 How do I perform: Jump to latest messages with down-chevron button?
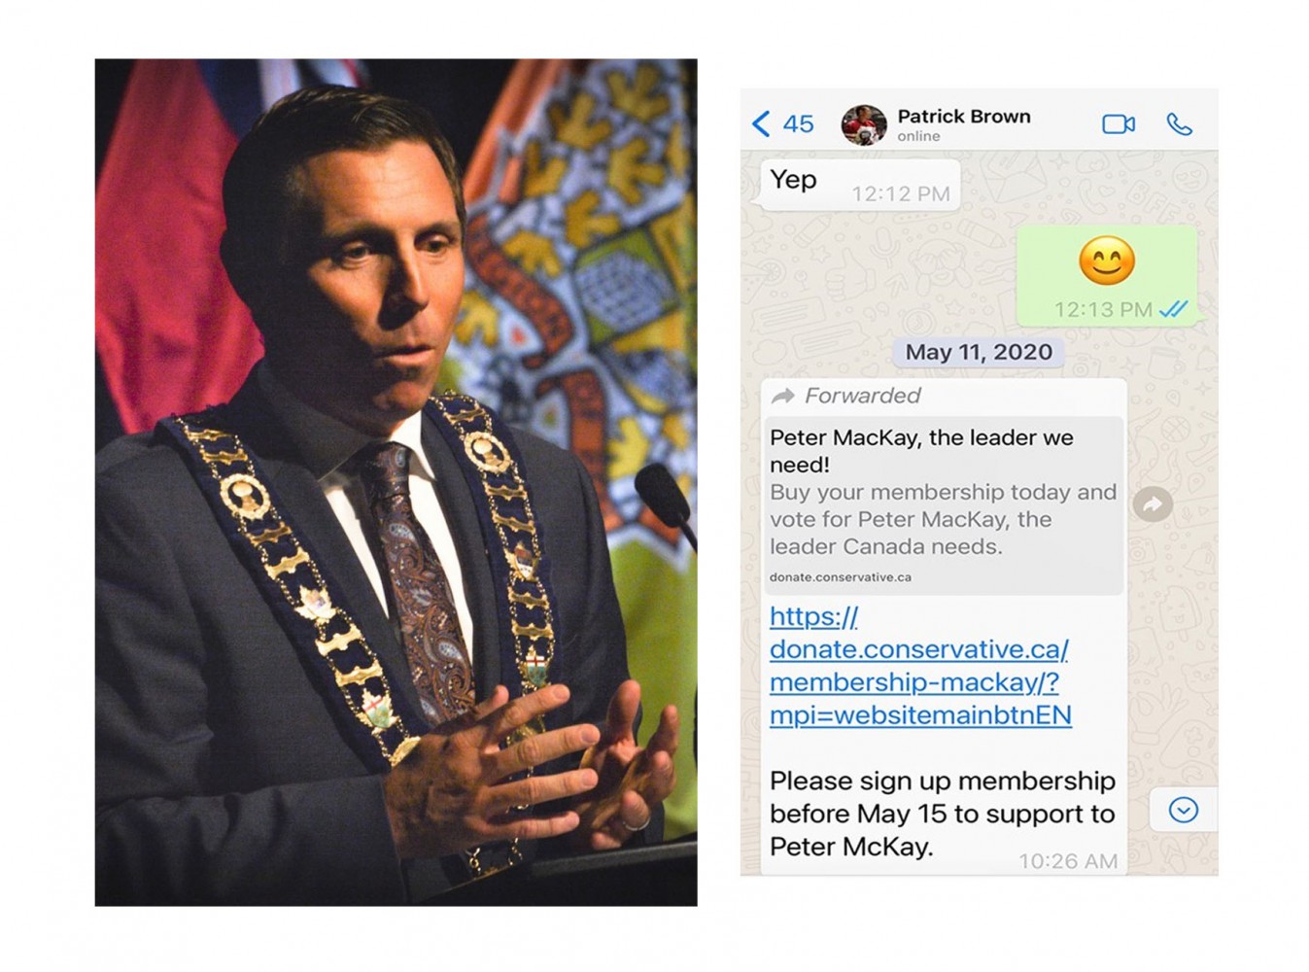tap(1183, 810)
